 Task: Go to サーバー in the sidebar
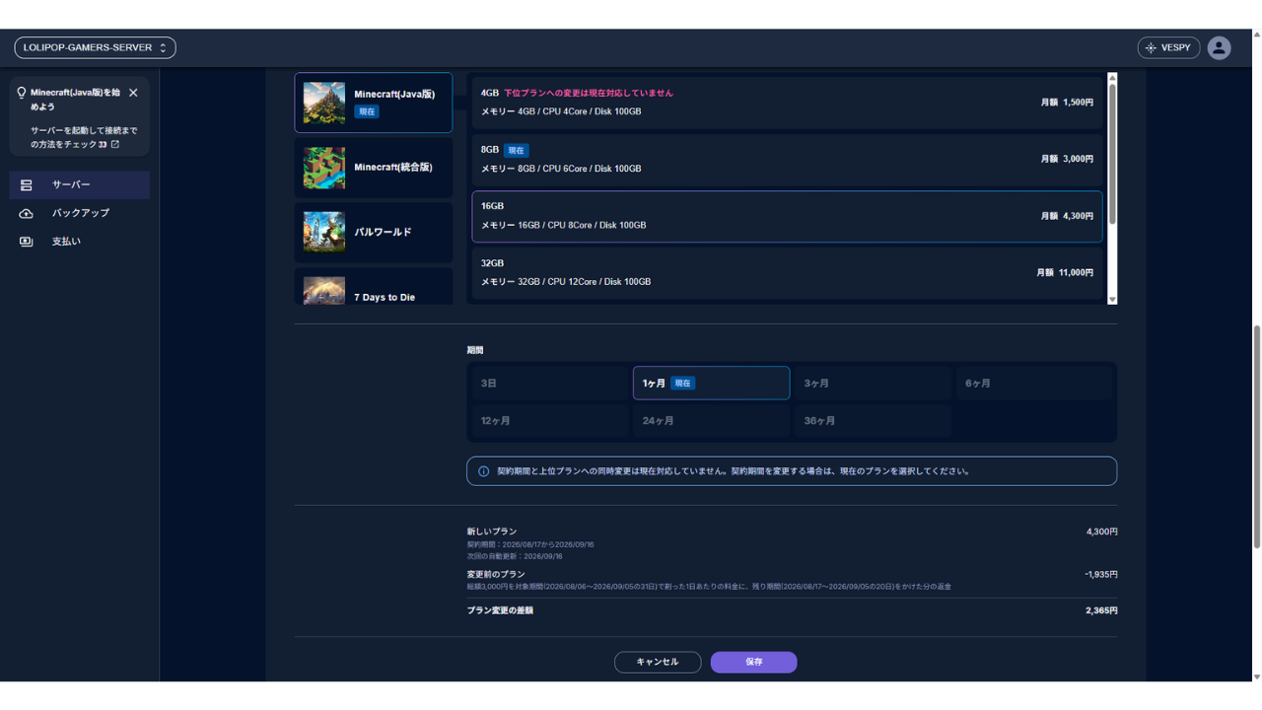tap(80, 184)
